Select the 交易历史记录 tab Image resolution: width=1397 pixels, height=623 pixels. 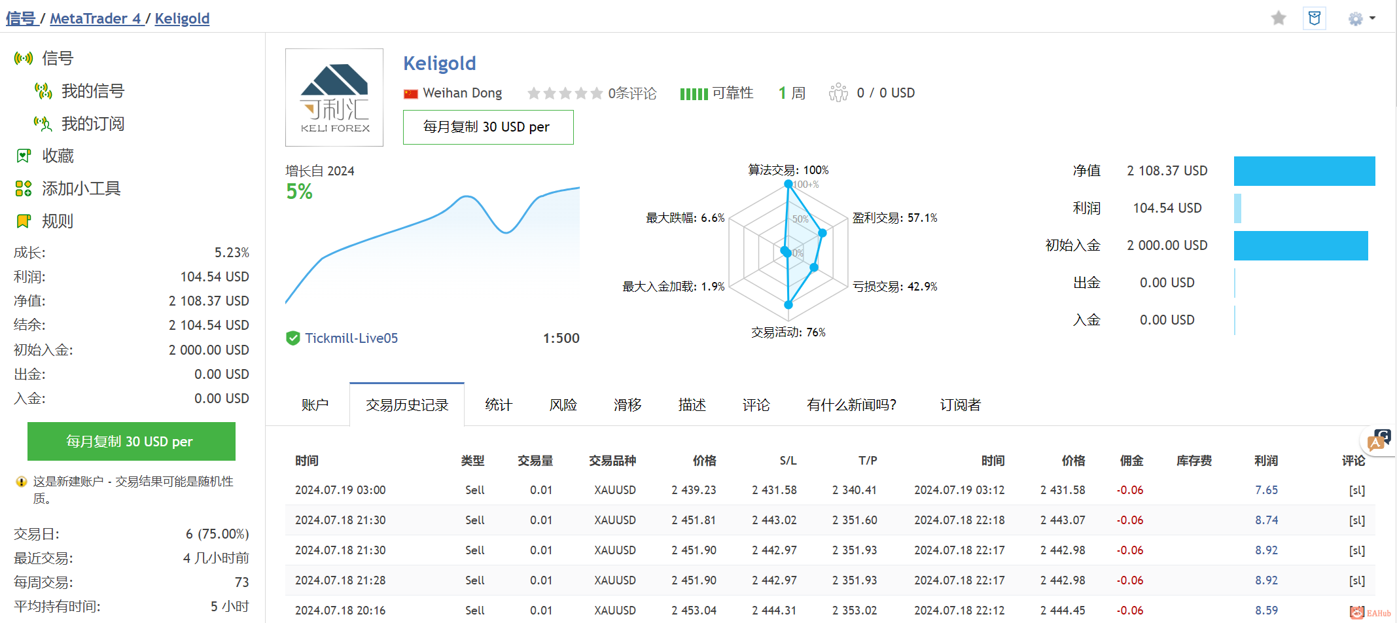point(407,405)
